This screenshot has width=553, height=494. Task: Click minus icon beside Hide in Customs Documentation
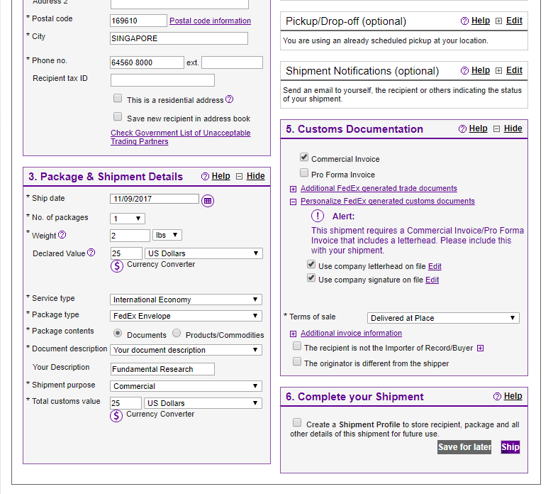(496, 129)
